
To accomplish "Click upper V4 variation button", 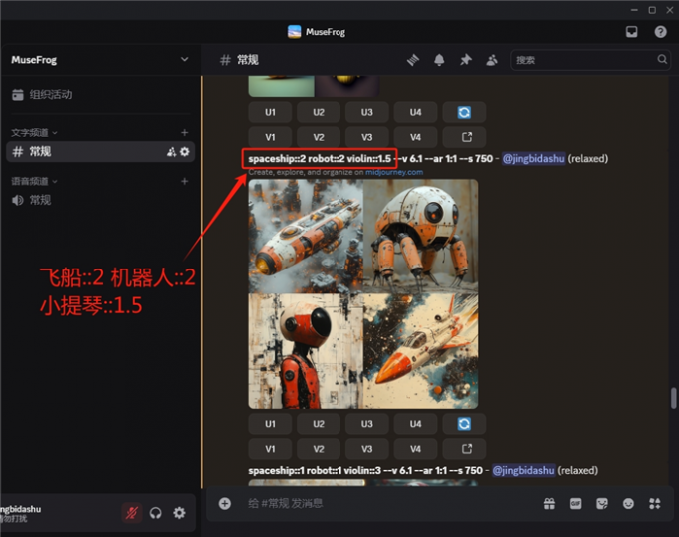I will click(415, 137).
